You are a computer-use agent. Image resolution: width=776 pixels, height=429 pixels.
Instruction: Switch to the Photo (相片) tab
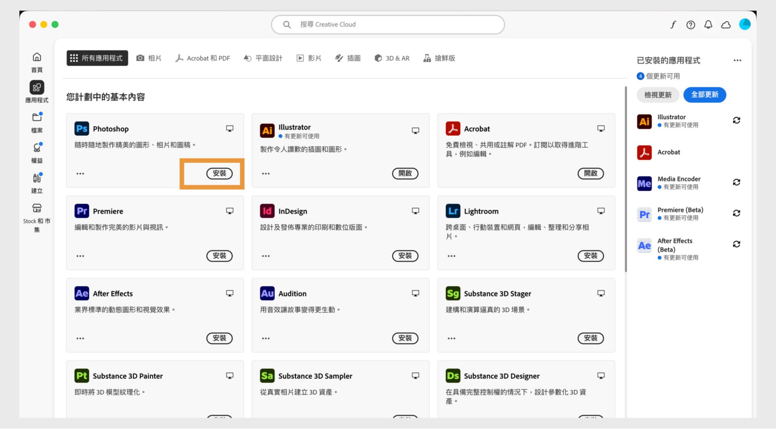pos(149,58)
